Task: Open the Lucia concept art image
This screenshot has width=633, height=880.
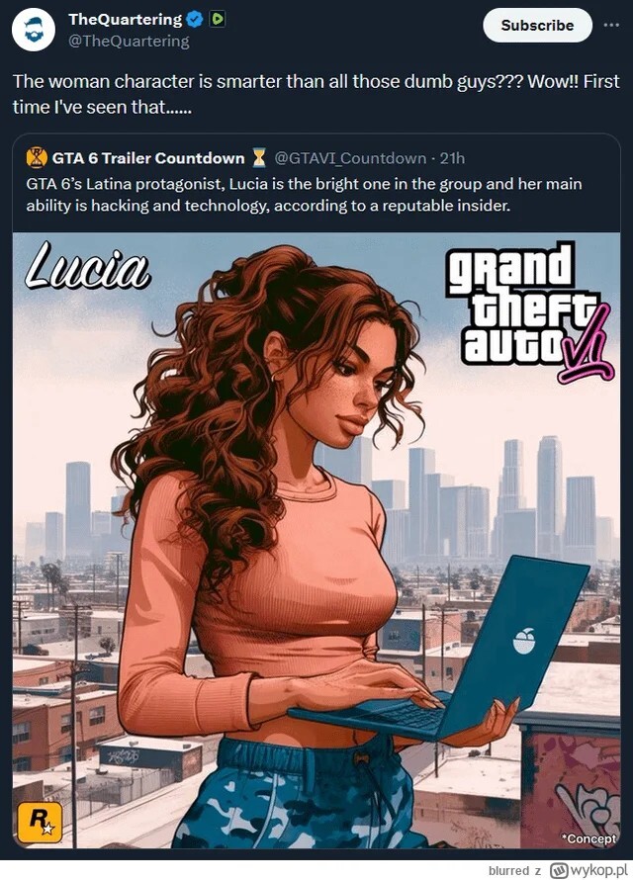Action: [x=316, y=540]
